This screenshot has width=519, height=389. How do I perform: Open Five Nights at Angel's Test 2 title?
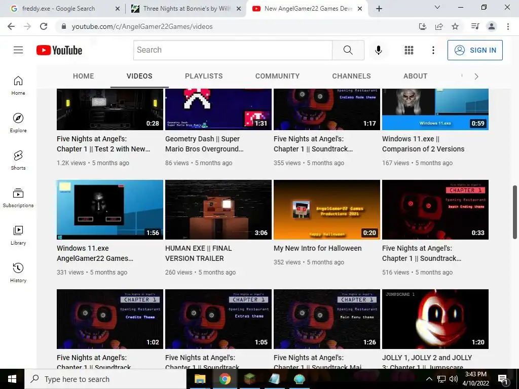click(103, 144)
